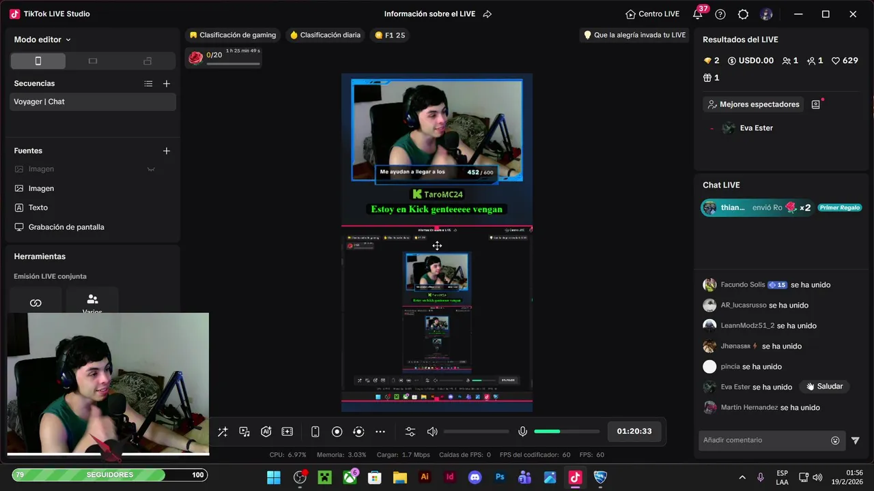This screenshot has height=491, width=874.
Task: Click the likes count 629
Action: (845, 61)
